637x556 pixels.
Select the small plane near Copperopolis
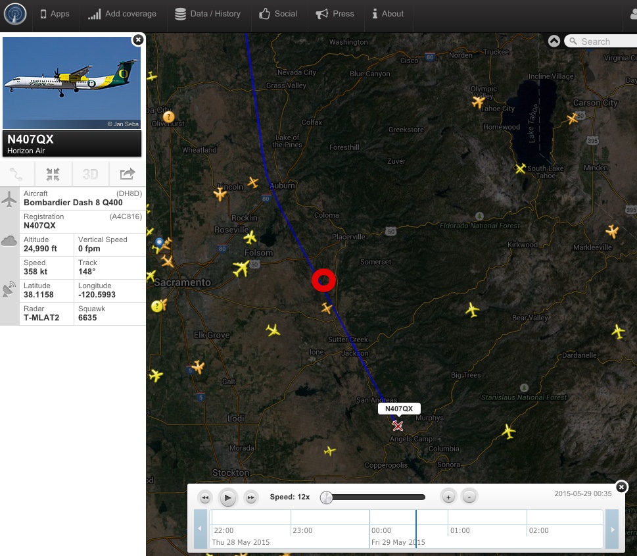pyautogui.click(x=330, y=451)
